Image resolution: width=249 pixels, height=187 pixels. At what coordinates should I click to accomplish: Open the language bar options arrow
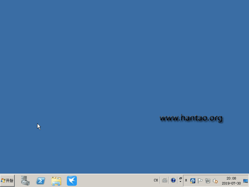[180, 182]
